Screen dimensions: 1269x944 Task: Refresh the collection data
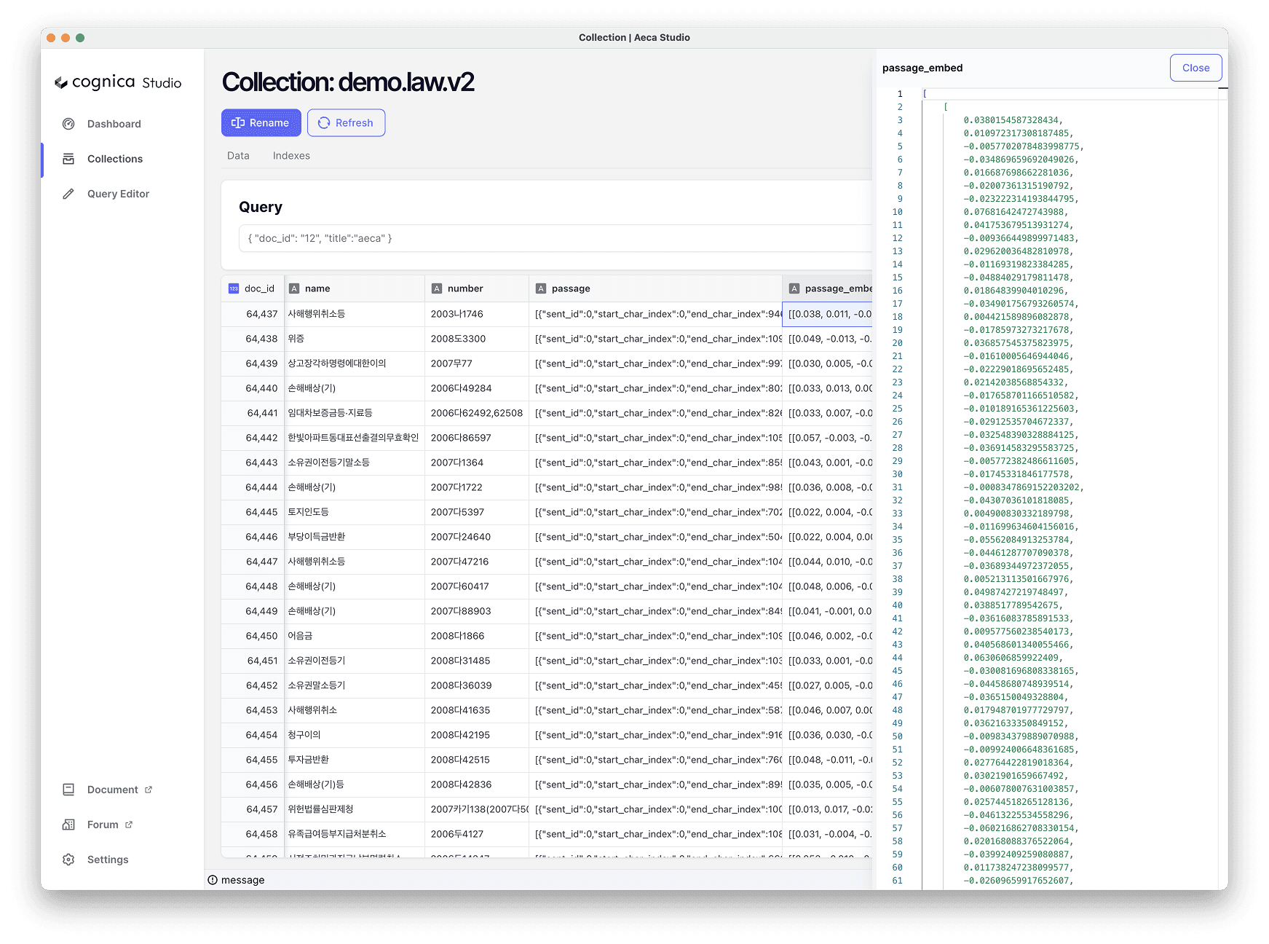coord(346,123)
